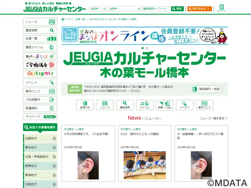This screenshot has height=188, width=251.
Task: Click the 会場一覧 buildings icon in sidebar
Action: tap(51, 39)
